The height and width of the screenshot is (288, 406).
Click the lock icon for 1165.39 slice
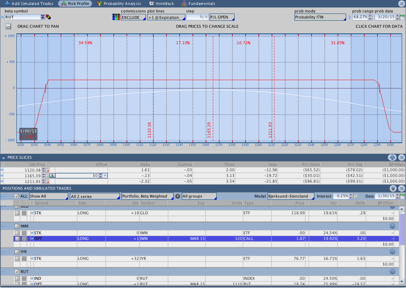[48, 176]
